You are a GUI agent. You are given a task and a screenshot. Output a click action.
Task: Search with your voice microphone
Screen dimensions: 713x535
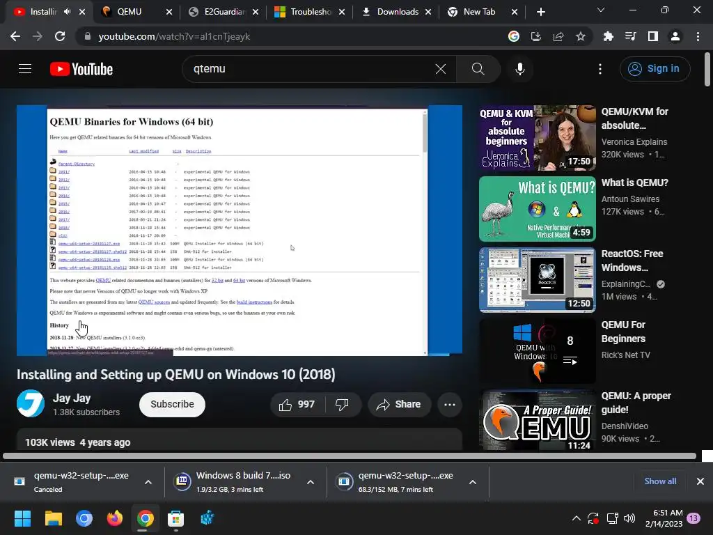[x=520, y=69]
